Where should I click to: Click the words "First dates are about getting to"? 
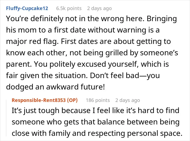coord(116,41)
